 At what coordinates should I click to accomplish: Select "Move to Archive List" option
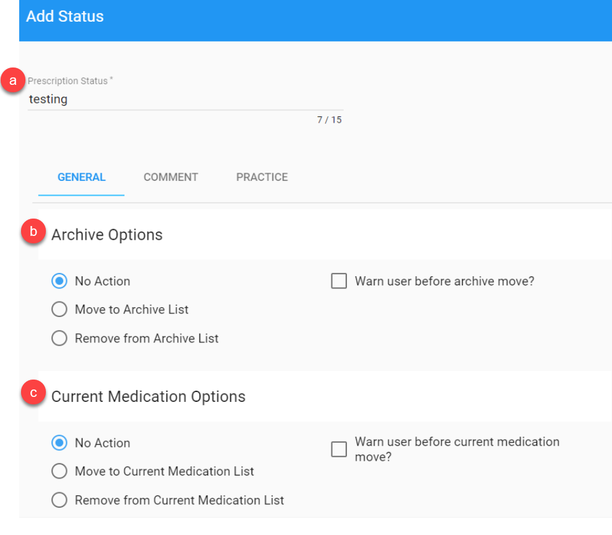(59, 309)
